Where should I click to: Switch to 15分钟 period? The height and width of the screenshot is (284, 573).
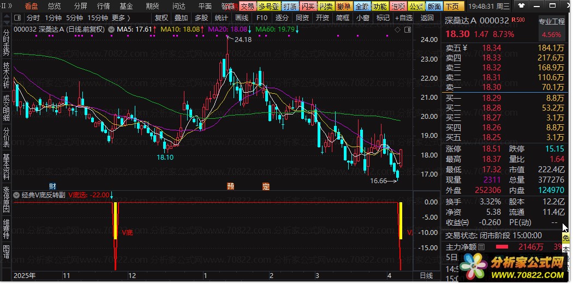click(98, 18)
